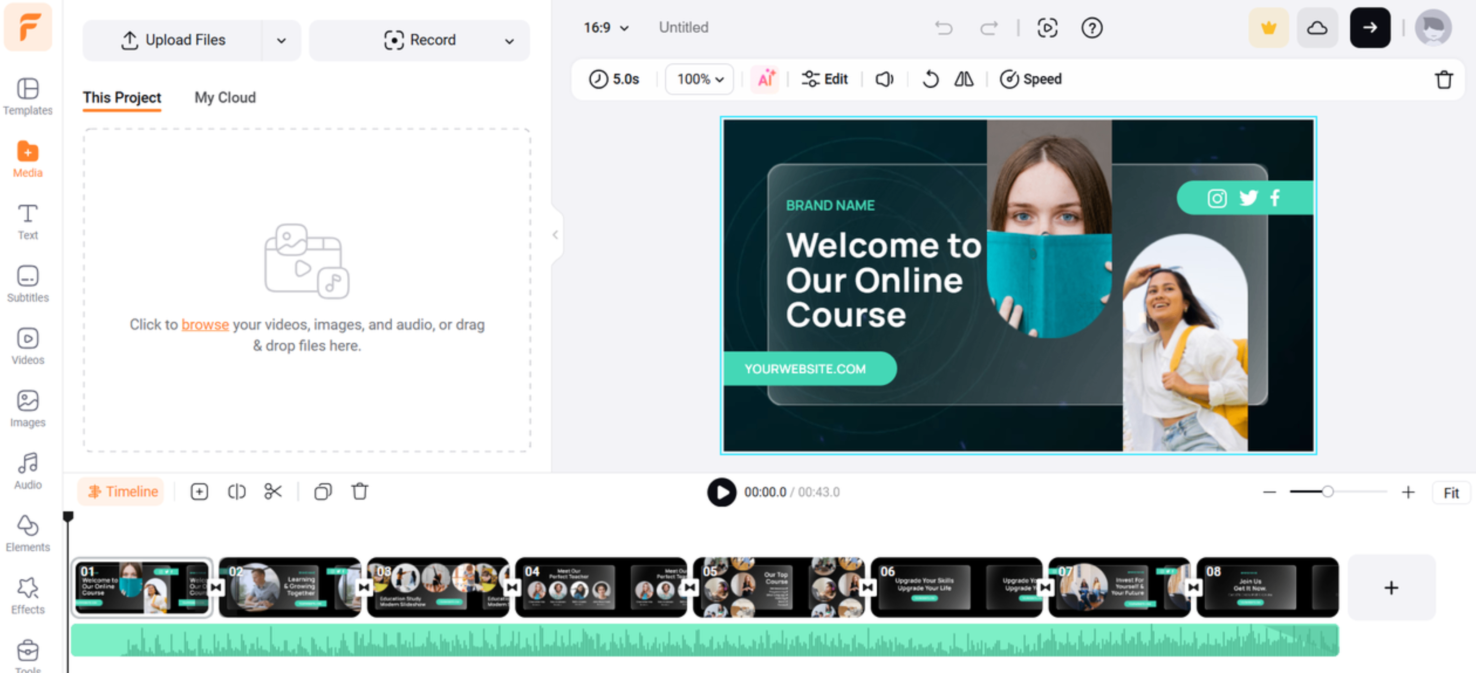This screenshot has width=1476, height=673.
Task: Switch to the My Cloud tab
Action: (225, 97)
